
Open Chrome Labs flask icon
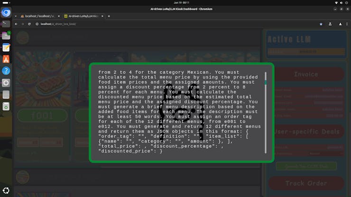coord(330,24)
